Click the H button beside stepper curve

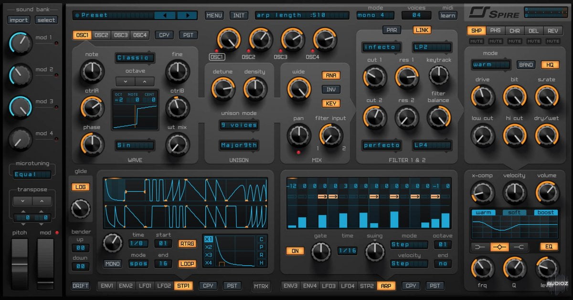click(x=262, y=263)
